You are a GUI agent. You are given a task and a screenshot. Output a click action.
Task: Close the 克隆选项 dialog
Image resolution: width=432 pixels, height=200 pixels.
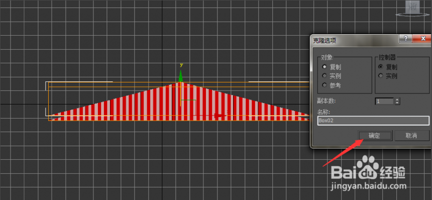tap(421, 39)
